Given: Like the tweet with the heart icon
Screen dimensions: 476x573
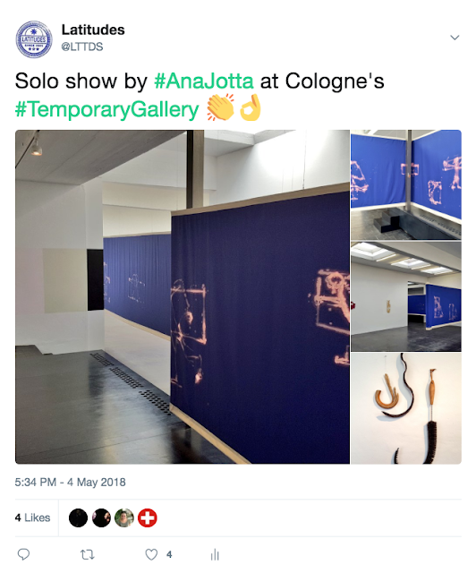Looking at the screenshot, I should coord(151,554).
